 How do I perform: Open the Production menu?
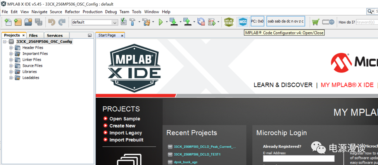click(92, 12)
